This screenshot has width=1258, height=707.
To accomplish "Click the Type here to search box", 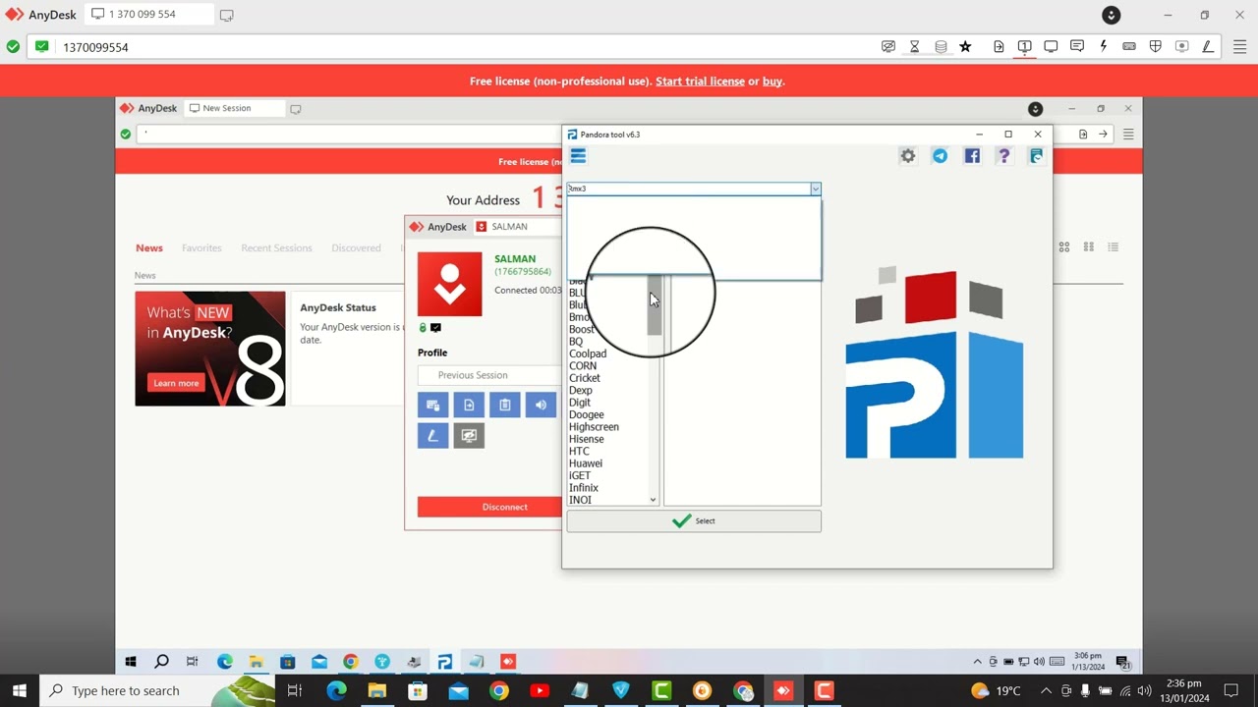I will (157, 691).
